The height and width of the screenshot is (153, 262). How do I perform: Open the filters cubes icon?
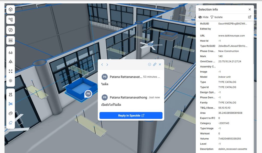click(10, 113)
